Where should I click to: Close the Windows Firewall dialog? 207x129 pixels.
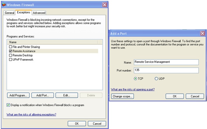tap(105, 5)
